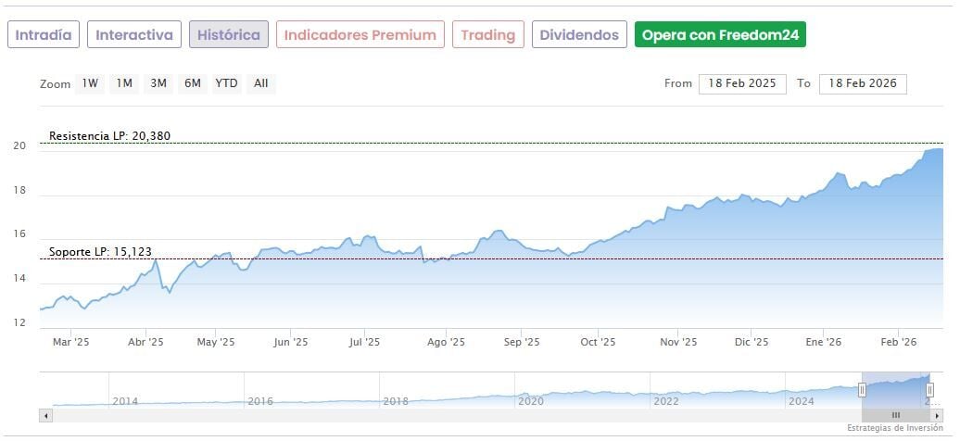This screenshot has width=960, height=441.
Task: Go to the Trading tab
Action: coord(487,35)
